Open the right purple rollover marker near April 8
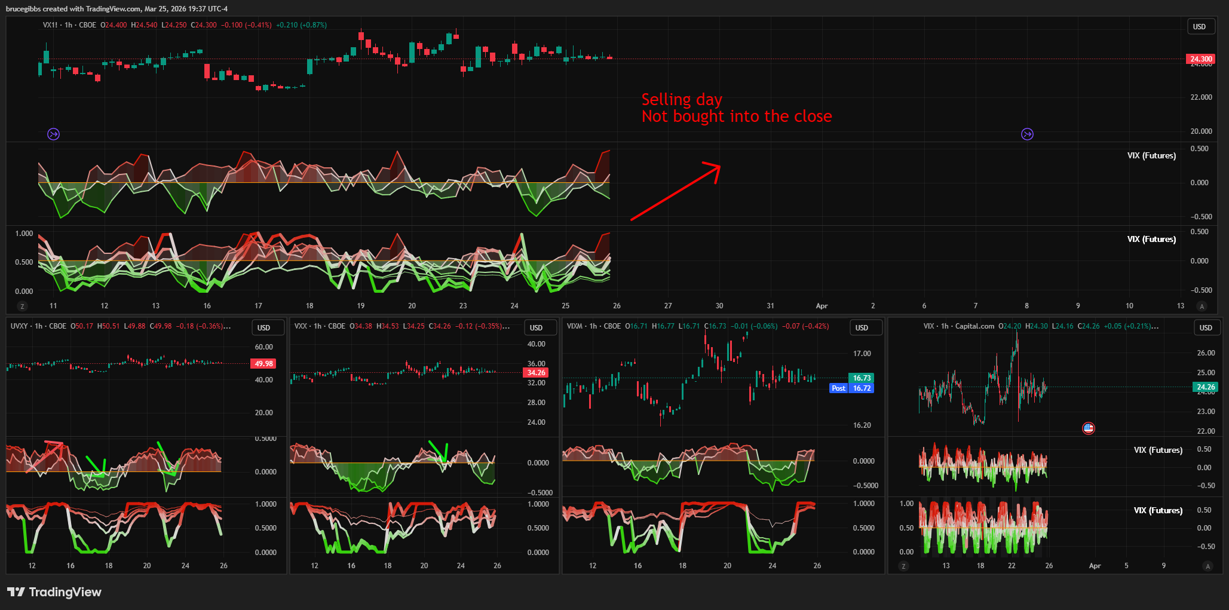Image resolution: width=1229 pixels, height=610 pixels. 1027,134
